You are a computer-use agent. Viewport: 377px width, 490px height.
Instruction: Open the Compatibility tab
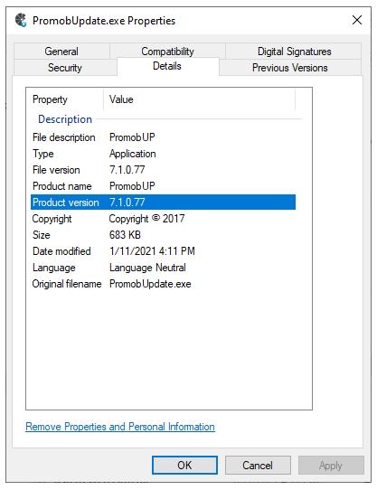(167, 51)
